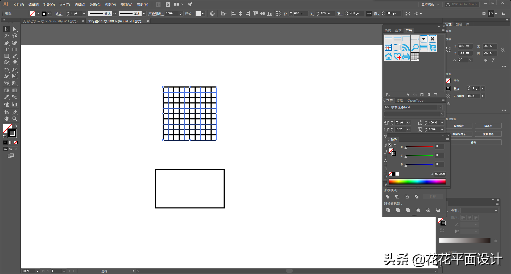Open the workspace switcher dropdown

click(430, 4)
